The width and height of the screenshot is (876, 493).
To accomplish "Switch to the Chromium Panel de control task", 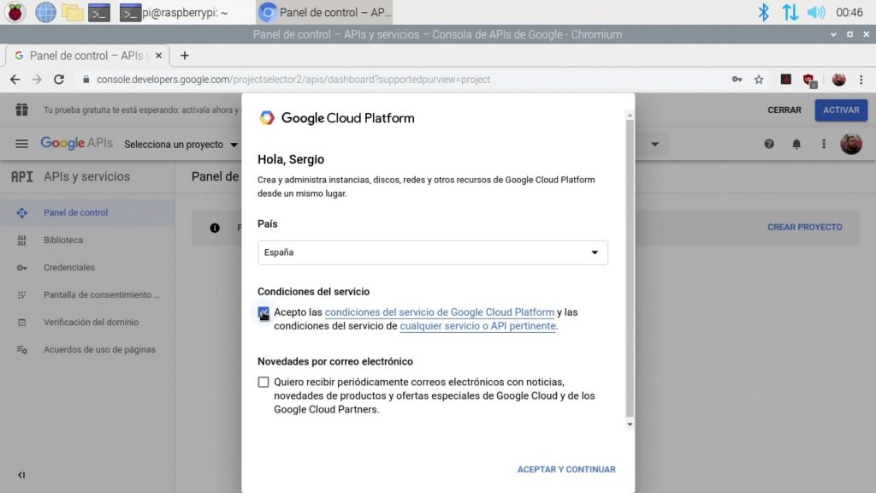I will (x=324, y=12).
